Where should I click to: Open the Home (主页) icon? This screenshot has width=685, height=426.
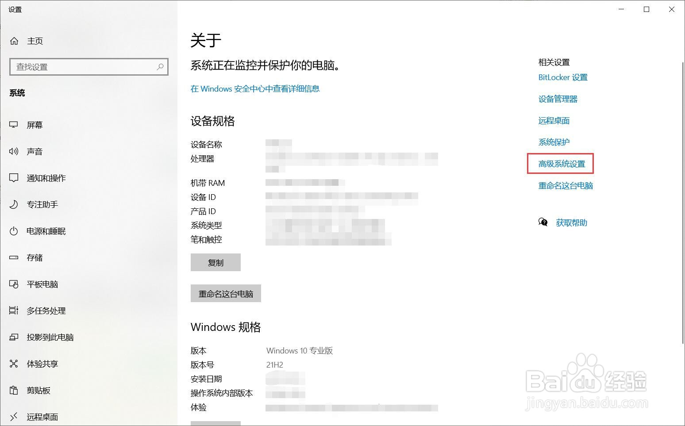coord(14,41)
